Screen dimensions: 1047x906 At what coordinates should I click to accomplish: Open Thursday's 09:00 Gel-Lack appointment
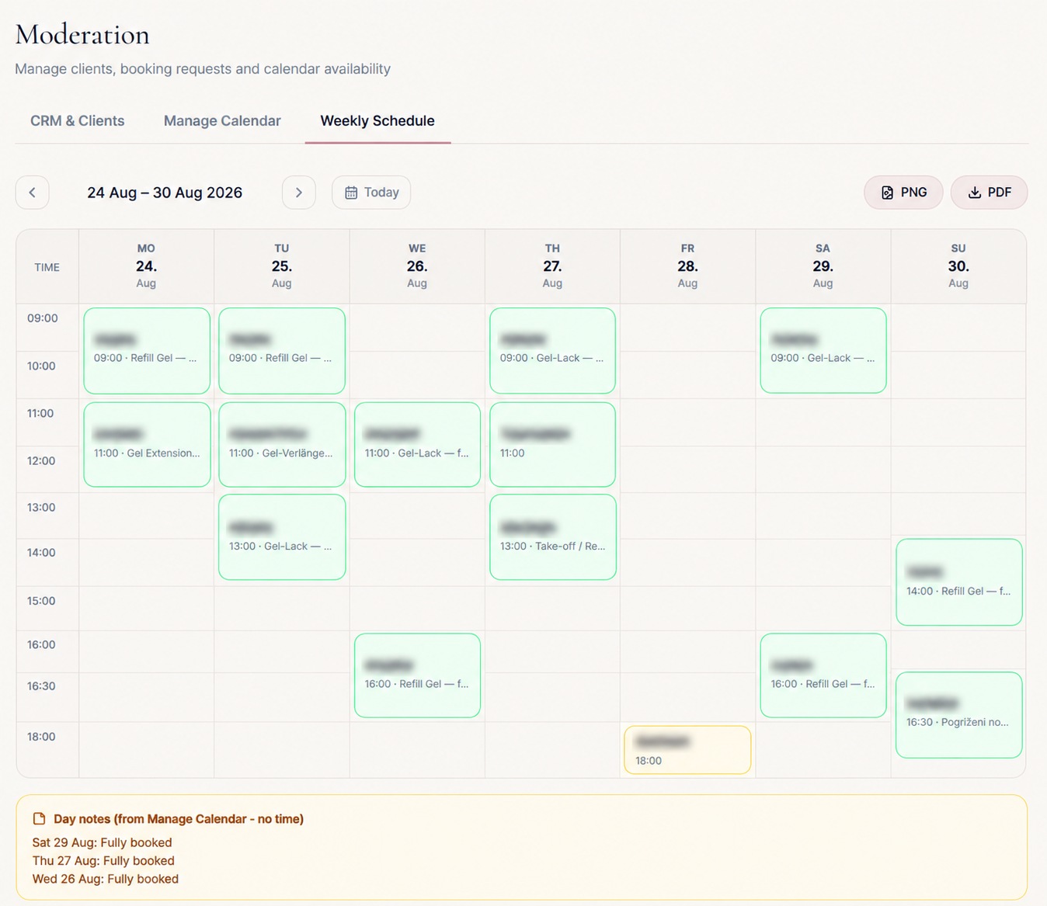click(552, 351)
